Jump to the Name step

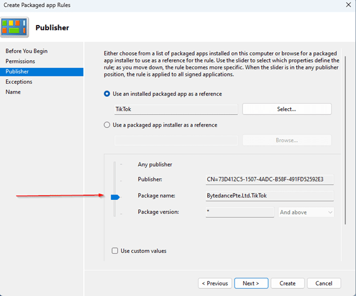pyautogui.click(x=13, y=92)
